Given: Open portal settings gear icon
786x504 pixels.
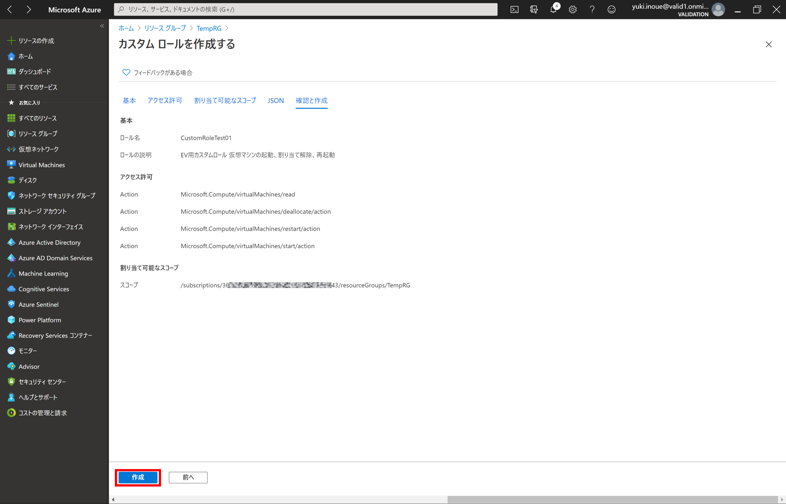Looking at the screenshot, I should coord(573,9).
